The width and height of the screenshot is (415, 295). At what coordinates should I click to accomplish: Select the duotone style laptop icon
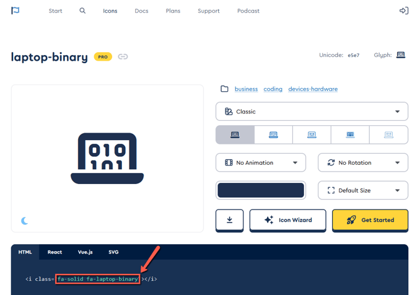pyautogui.click(x=350, y=134)
